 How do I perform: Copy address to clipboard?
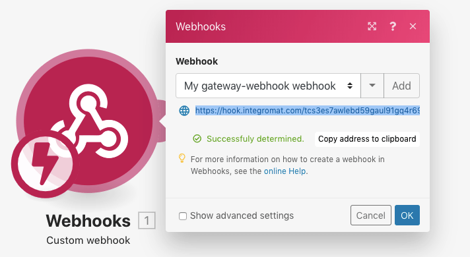[367, 139]
